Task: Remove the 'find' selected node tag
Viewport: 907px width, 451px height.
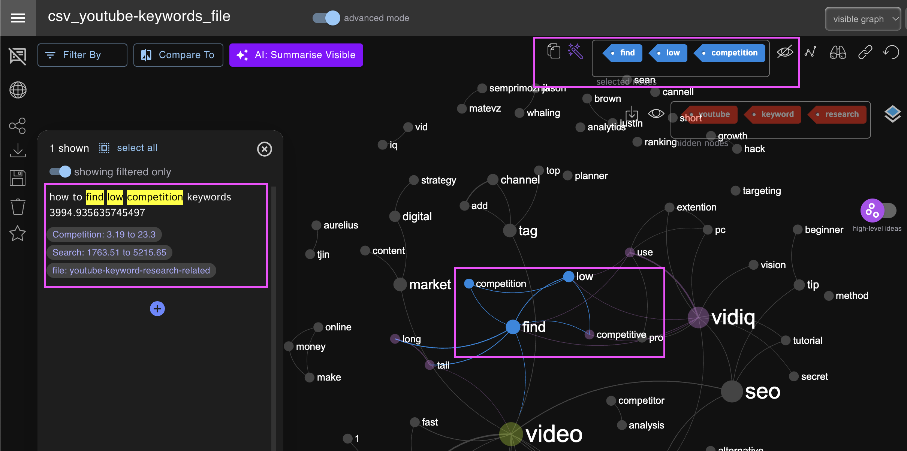Action: click(623, 53)
